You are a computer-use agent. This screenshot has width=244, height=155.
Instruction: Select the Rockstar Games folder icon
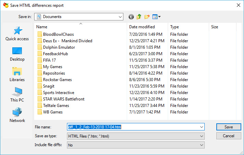(x=40, y=80)
